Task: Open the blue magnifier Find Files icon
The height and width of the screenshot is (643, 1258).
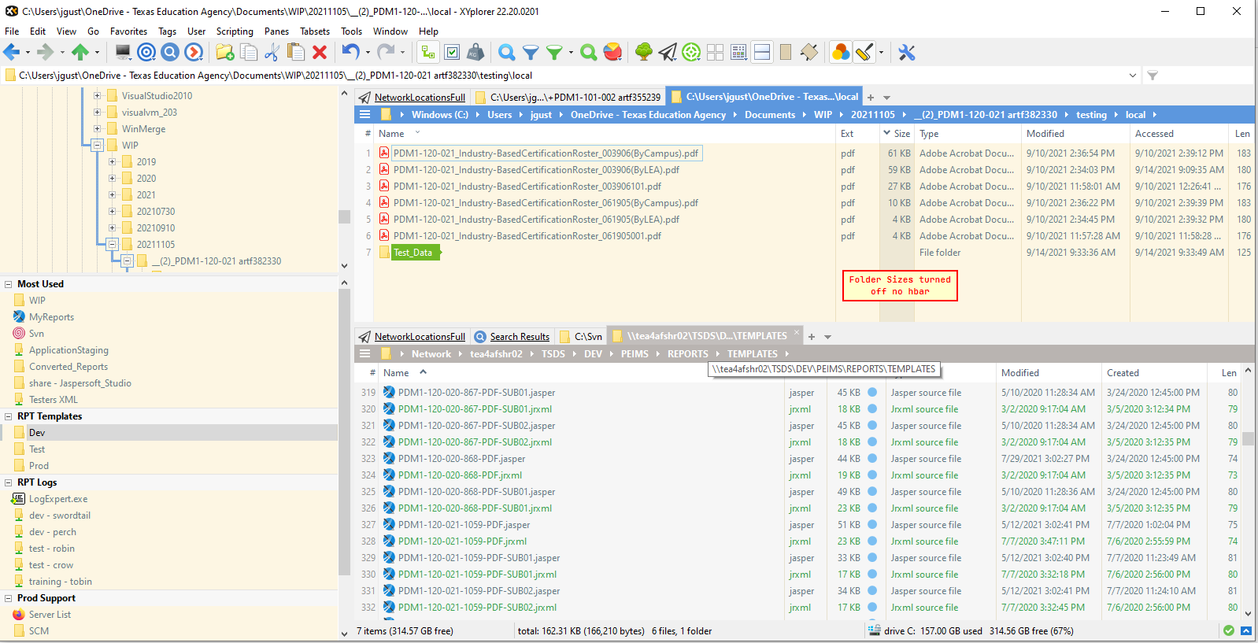Action: click(507, 53)
